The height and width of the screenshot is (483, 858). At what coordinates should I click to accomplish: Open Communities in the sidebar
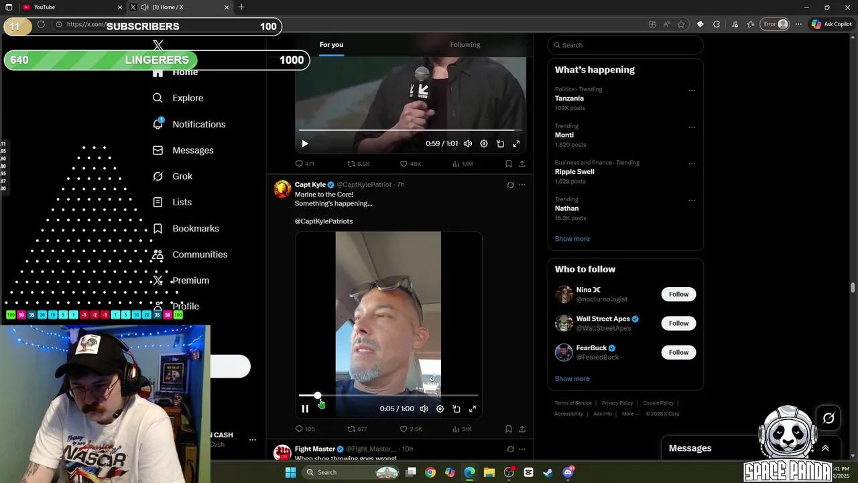tap(190, 254)
